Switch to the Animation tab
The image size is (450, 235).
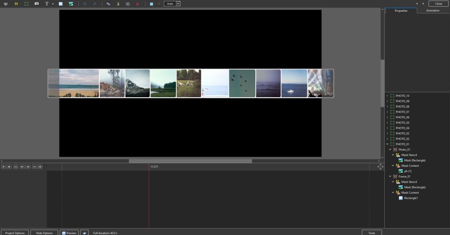(x=432, y=11)
